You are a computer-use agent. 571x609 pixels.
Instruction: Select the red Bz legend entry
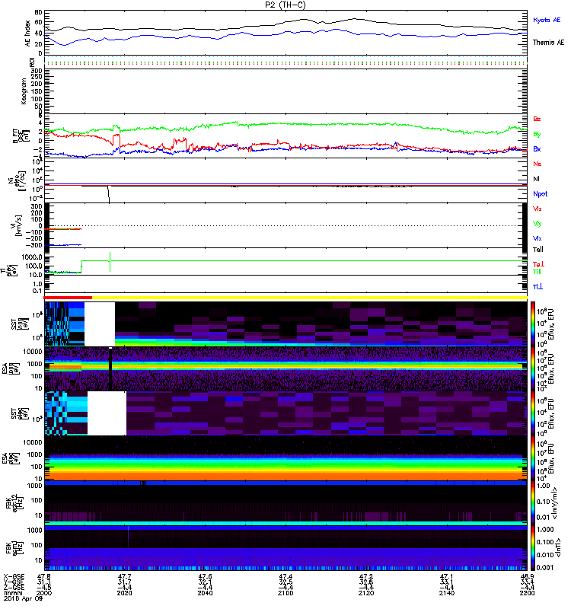coord(537,120)
